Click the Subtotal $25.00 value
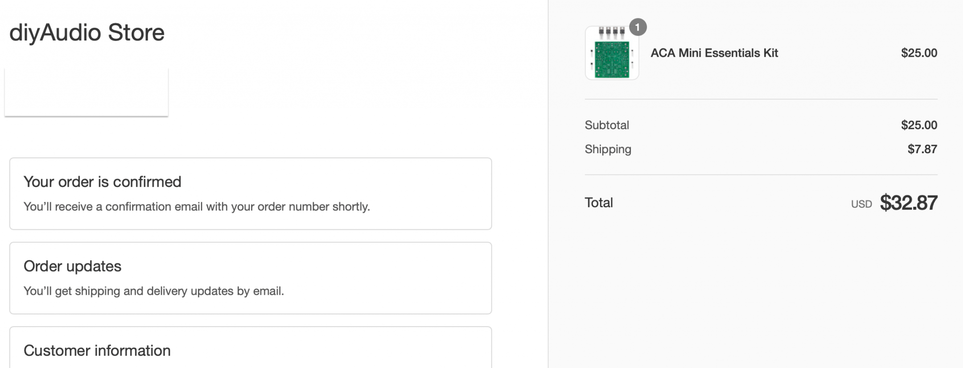The height and width of the screenshot is (368, 963). (x=919, y=125)
